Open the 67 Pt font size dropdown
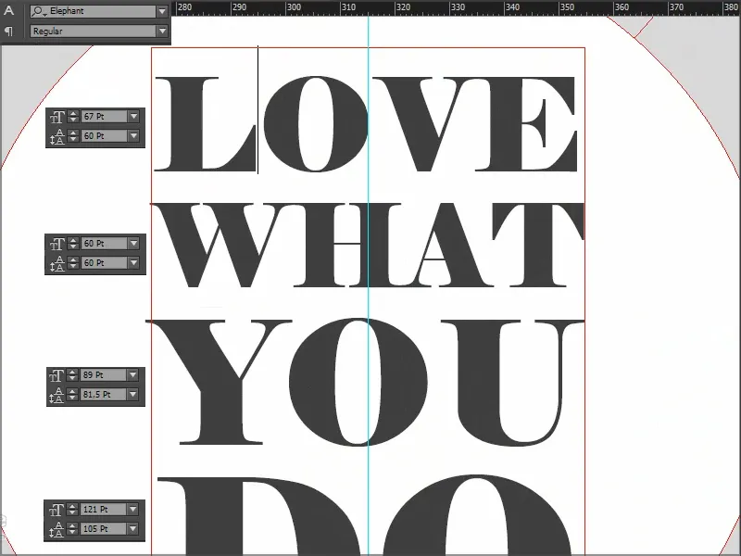 [x=133, y=117]
